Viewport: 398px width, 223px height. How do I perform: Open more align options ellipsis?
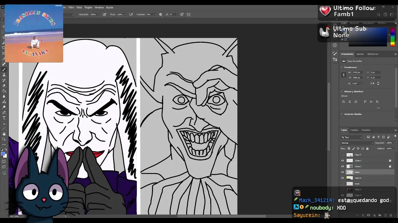(378, 108)
